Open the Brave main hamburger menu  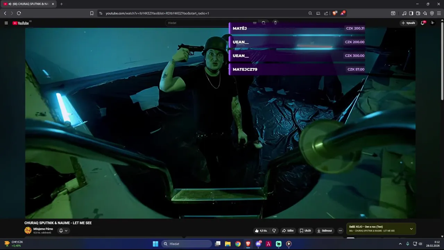[439, 13]
